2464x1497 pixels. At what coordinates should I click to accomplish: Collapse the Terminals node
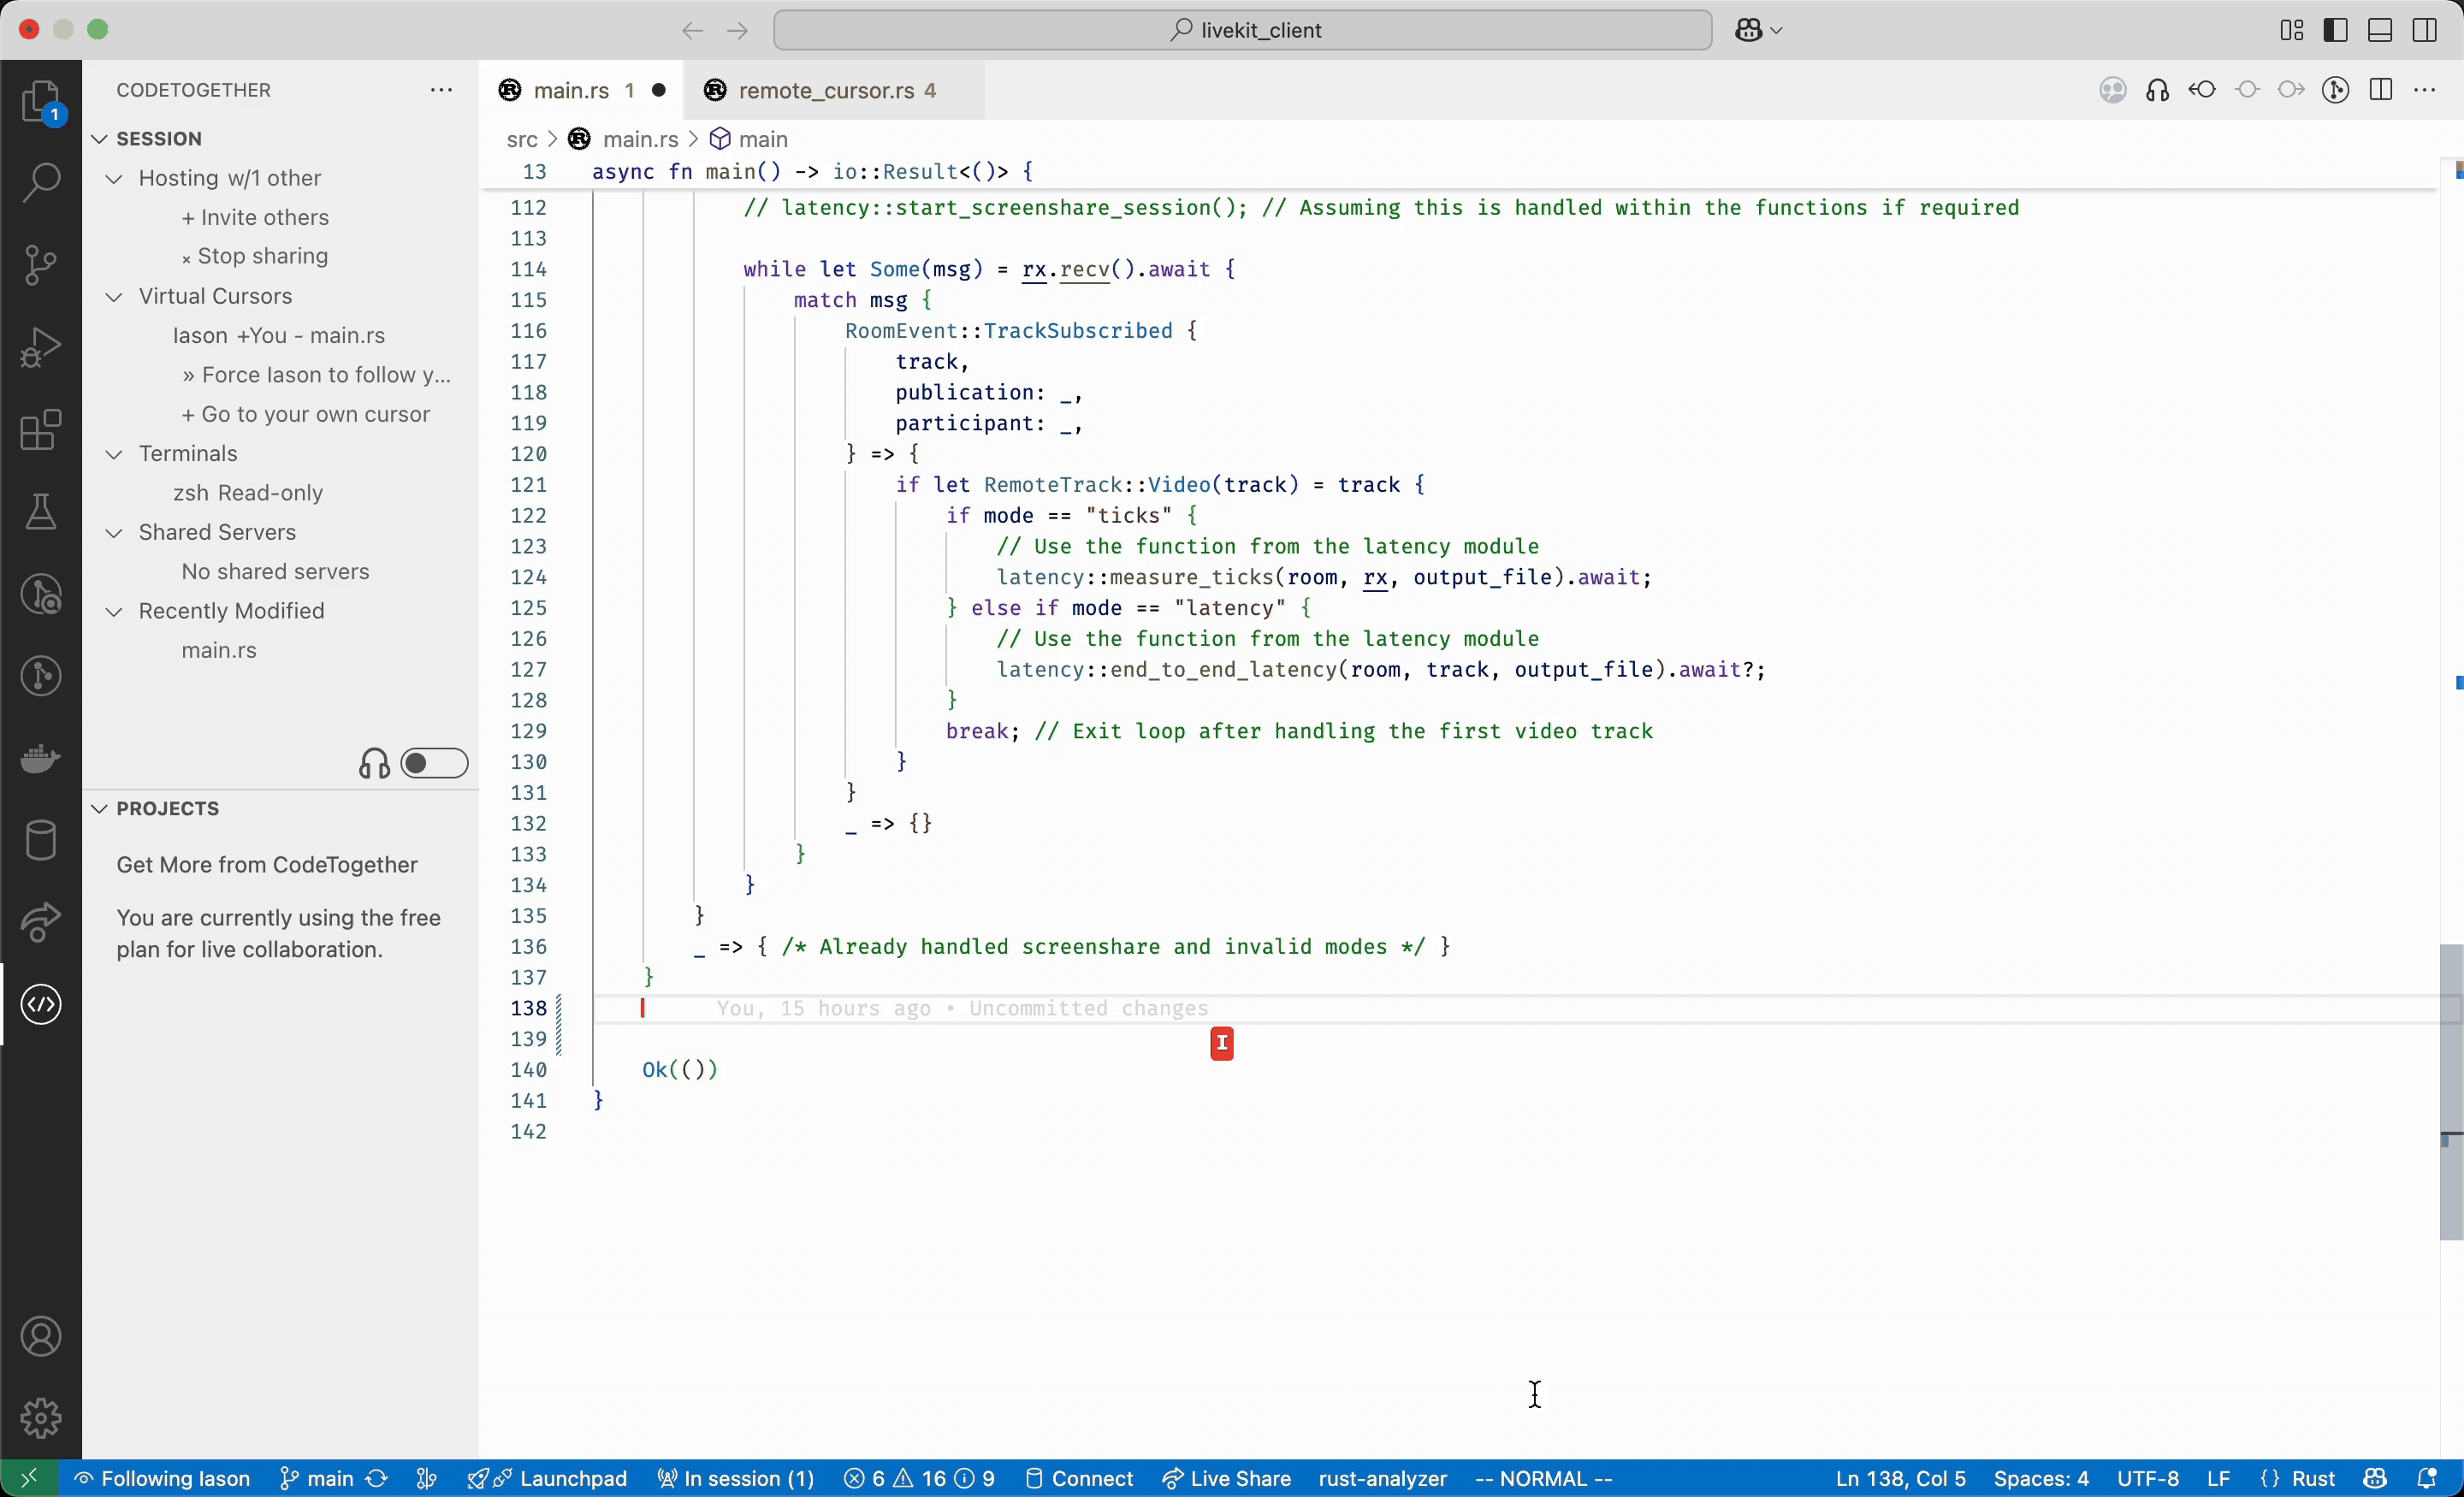pos(115,454)
